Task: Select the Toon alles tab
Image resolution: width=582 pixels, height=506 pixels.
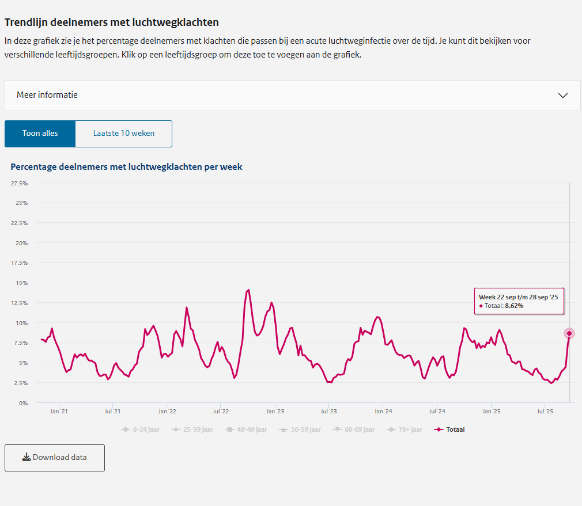Action: pos(40,134)
